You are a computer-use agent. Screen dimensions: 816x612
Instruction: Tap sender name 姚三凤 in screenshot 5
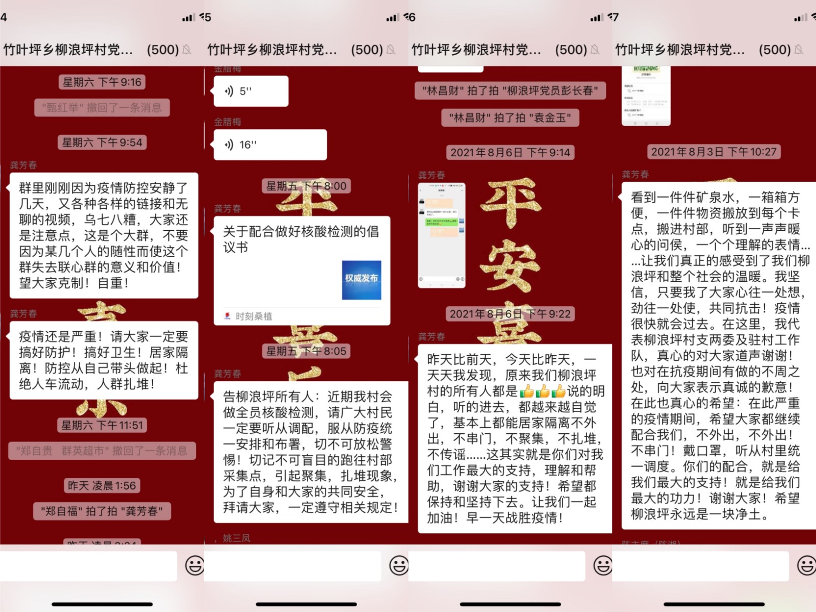[236, 538]
